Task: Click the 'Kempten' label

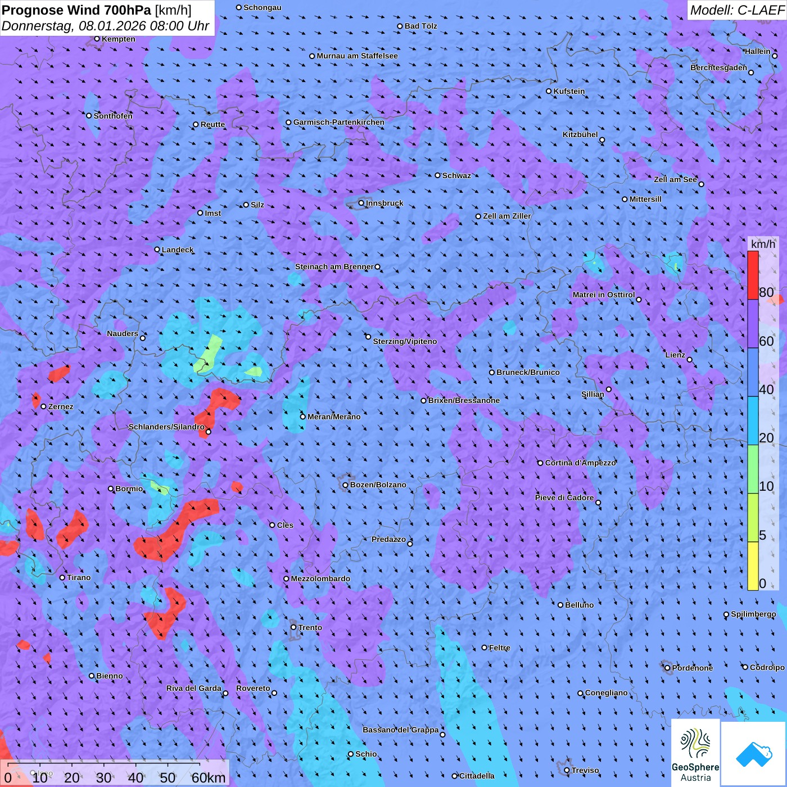Action: coord(119,39)
